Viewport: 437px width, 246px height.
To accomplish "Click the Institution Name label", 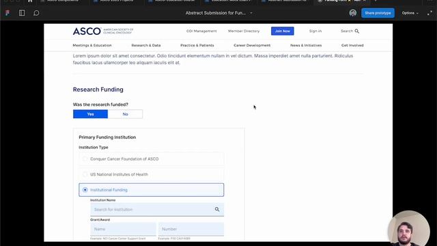I will [x=103, y=200].
